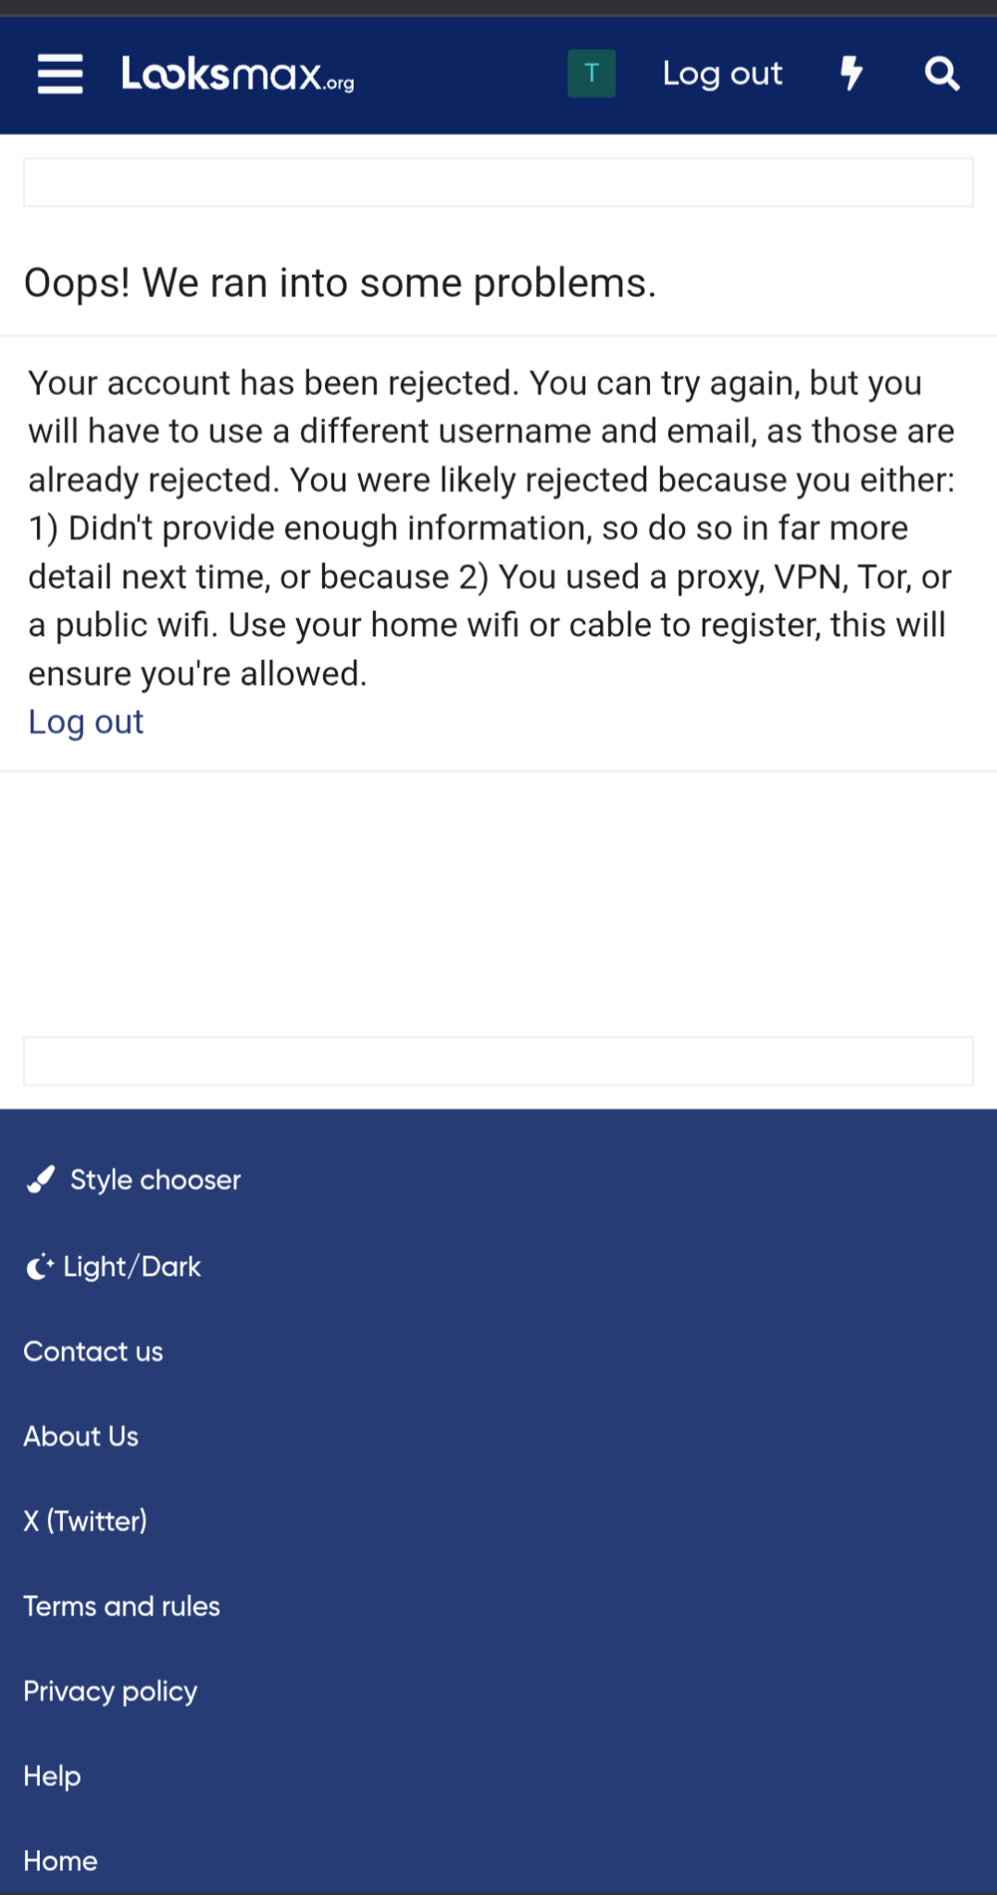Image resolution: width=997 pixels, height=1895 pixels.
Task: Open the X (Twitter) link
Action: click(85, 1521)
